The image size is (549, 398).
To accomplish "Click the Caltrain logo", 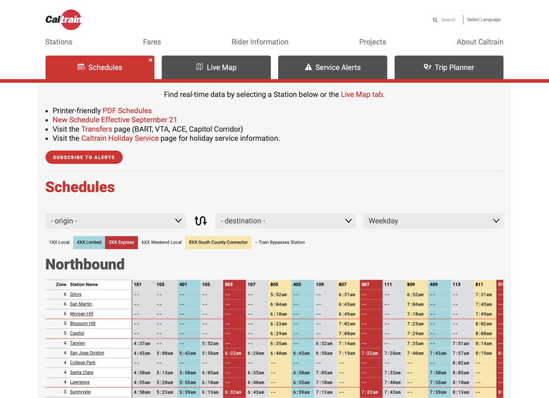I will (64, 20).
